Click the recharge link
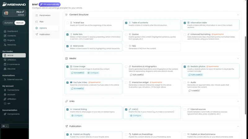Viewport: 248px width, 139px height. pos(21,15)
